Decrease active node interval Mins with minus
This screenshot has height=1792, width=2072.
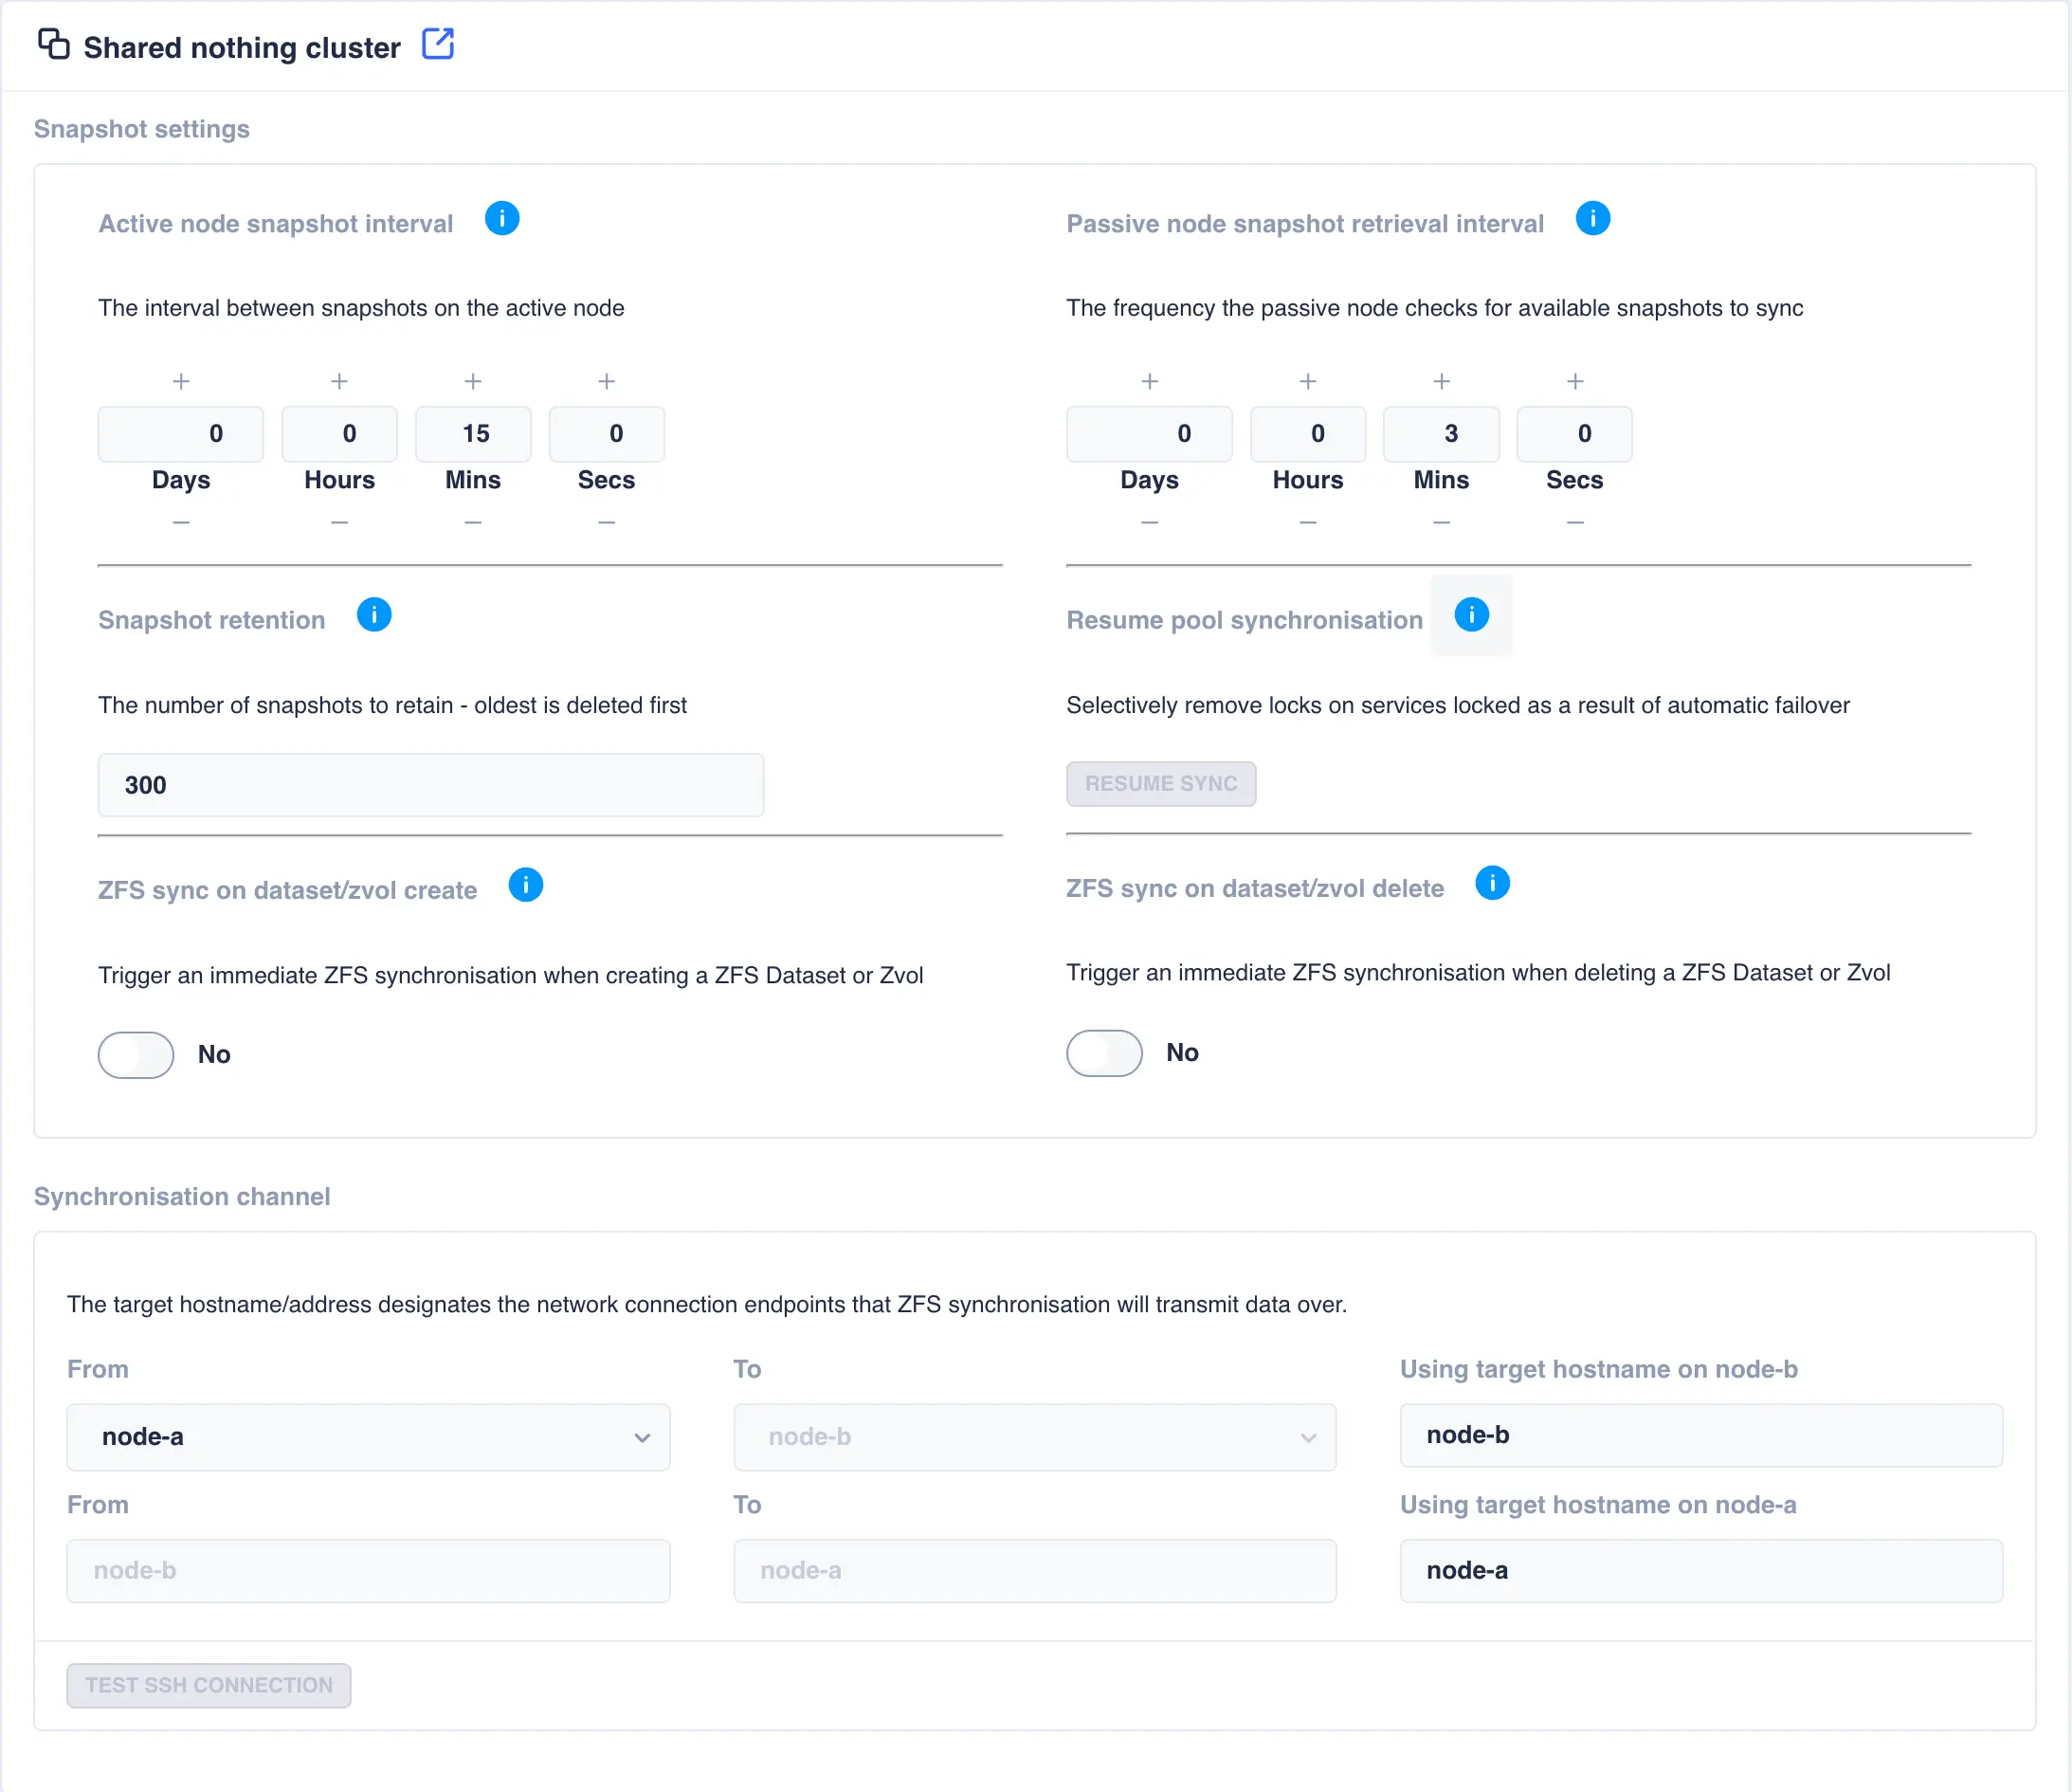pyautogui.click(x=473, y=522)
